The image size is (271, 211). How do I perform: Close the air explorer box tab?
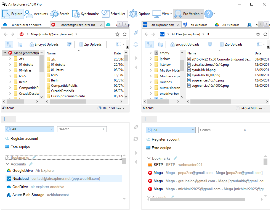point(178,25)
